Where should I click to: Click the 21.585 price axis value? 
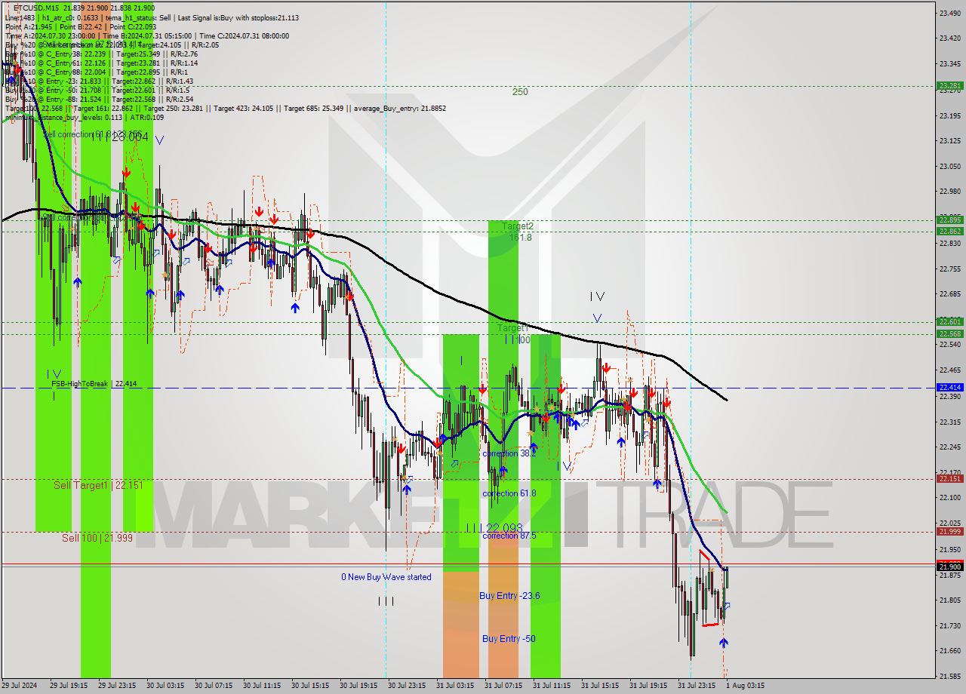pyautogui.click(x=949, y=677)
